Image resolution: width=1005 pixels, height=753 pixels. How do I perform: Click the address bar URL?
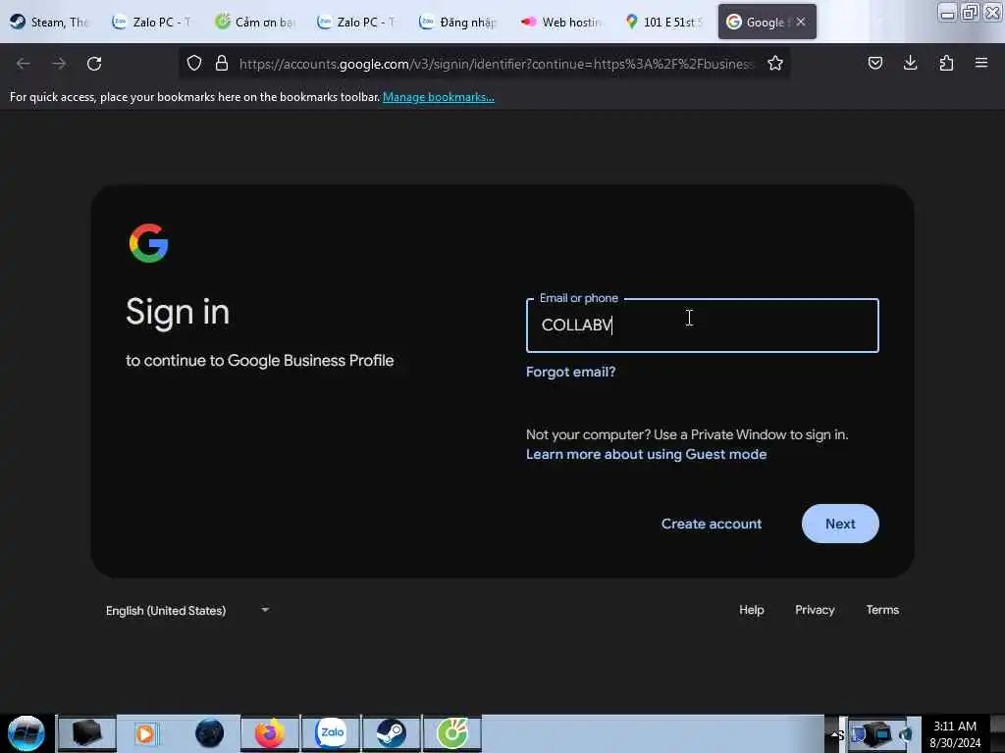point(497,64)
